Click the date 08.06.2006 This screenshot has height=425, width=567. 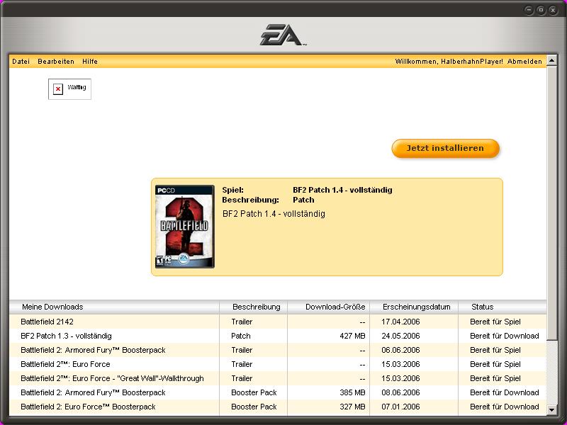pyautogui.click(x=400, y=392)
